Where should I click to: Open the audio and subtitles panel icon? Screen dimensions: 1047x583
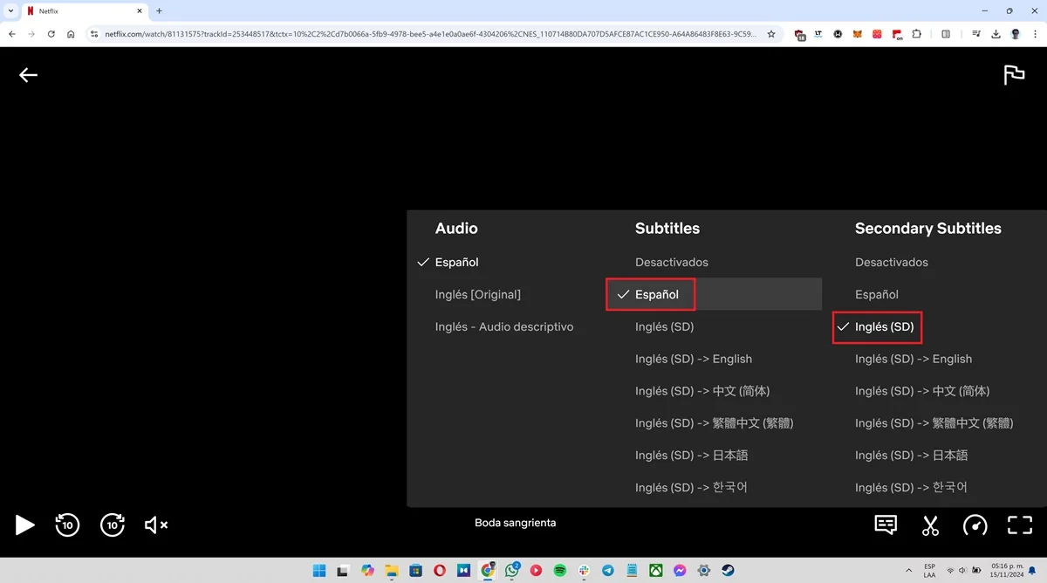[885, 525]
